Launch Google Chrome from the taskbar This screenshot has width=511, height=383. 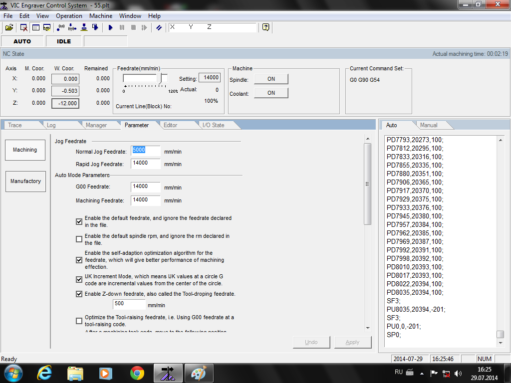137,373
